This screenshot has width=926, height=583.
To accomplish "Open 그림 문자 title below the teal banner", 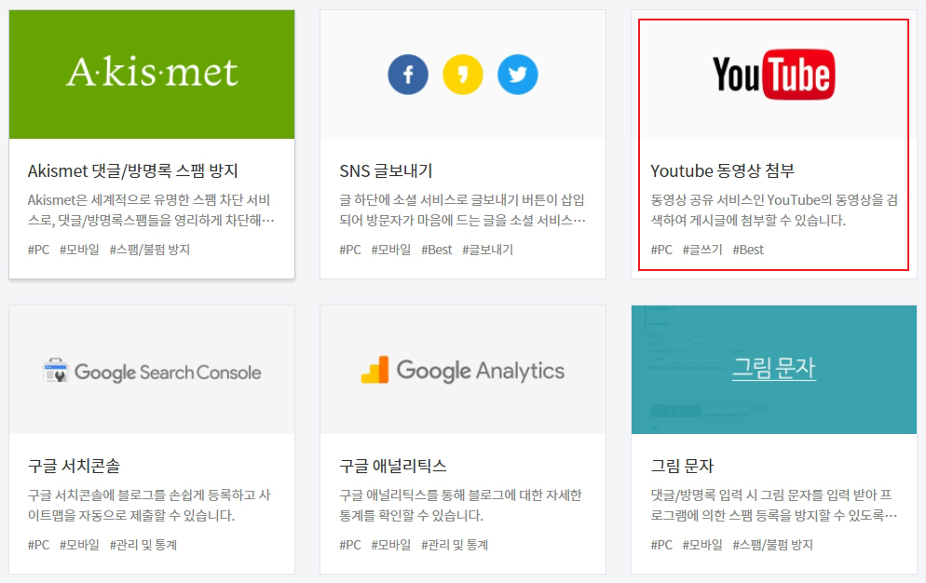I will 682,466.
